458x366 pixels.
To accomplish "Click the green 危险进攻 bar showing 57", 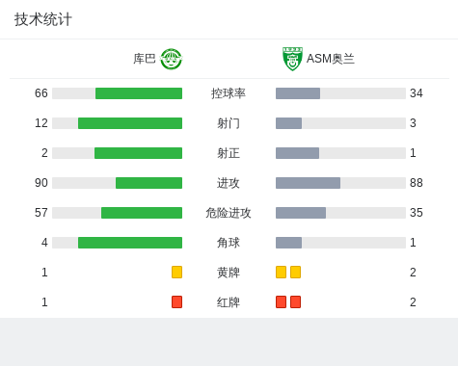I will [142, 213].
